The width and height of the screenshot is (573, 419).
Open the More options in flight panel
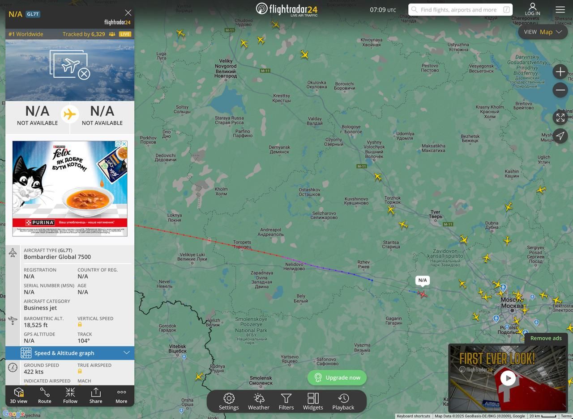[x=121, y=396]
